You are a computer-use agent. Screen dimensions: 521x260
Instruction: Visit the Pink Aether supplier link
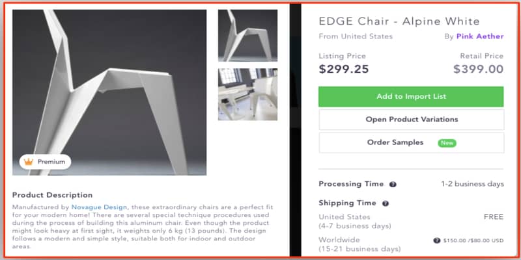point(479,36)
